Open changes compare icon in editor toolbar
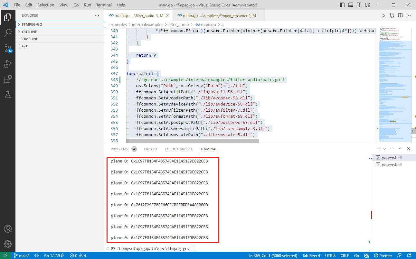Viewport: 416px width, 259px height. (392, 15)
